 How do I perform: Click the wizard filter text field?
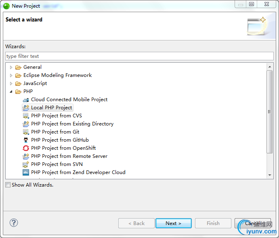(x=139, y=56)
